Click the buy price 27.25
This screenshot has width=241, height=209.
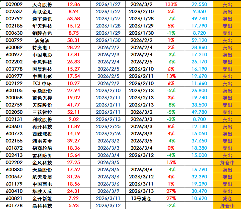pyautogui.click(x=74, y=162)
